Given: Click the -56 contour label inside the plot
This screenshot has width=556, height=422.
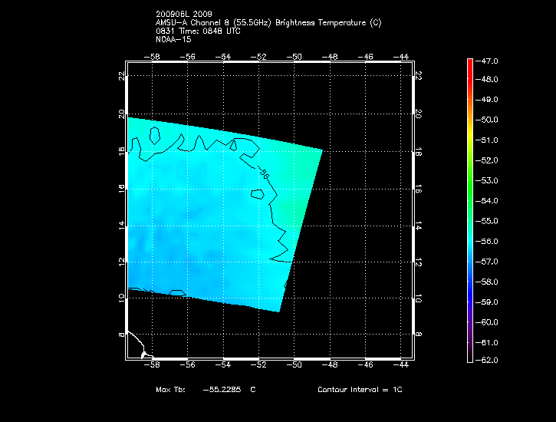Looking at the screenshot, I should click(265, 175).
